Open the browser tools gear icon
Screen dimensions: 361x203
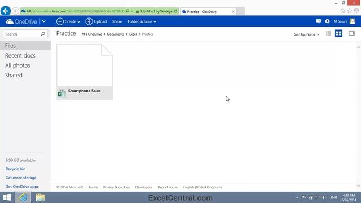tap(356, 11)
